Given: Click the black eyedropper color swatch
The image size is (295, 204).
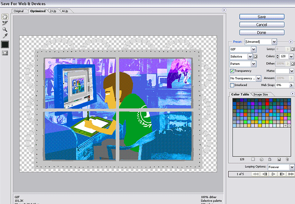Looking at the screenshot, I should 5,44.
